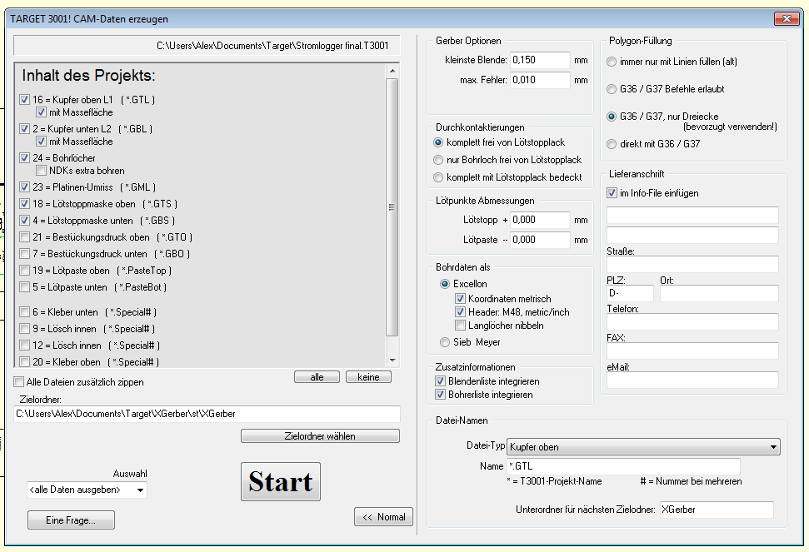Open 'Zielordner wählen' folder chooser
The image size is (809, 552).
coord(320,436)
